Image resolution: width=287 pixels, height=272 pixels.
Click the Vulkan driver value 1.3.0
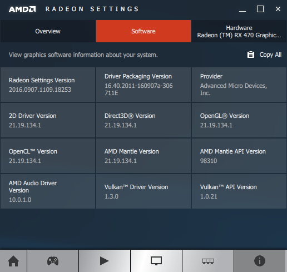111,196
